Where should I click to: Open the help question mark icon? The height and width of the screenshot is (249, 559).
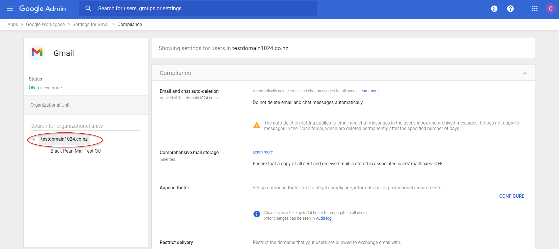(511, 9)
